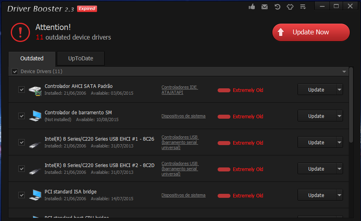This screenshot has width=361, height=221.
Task: Click the Expired license badge
Action: (87, 8)
